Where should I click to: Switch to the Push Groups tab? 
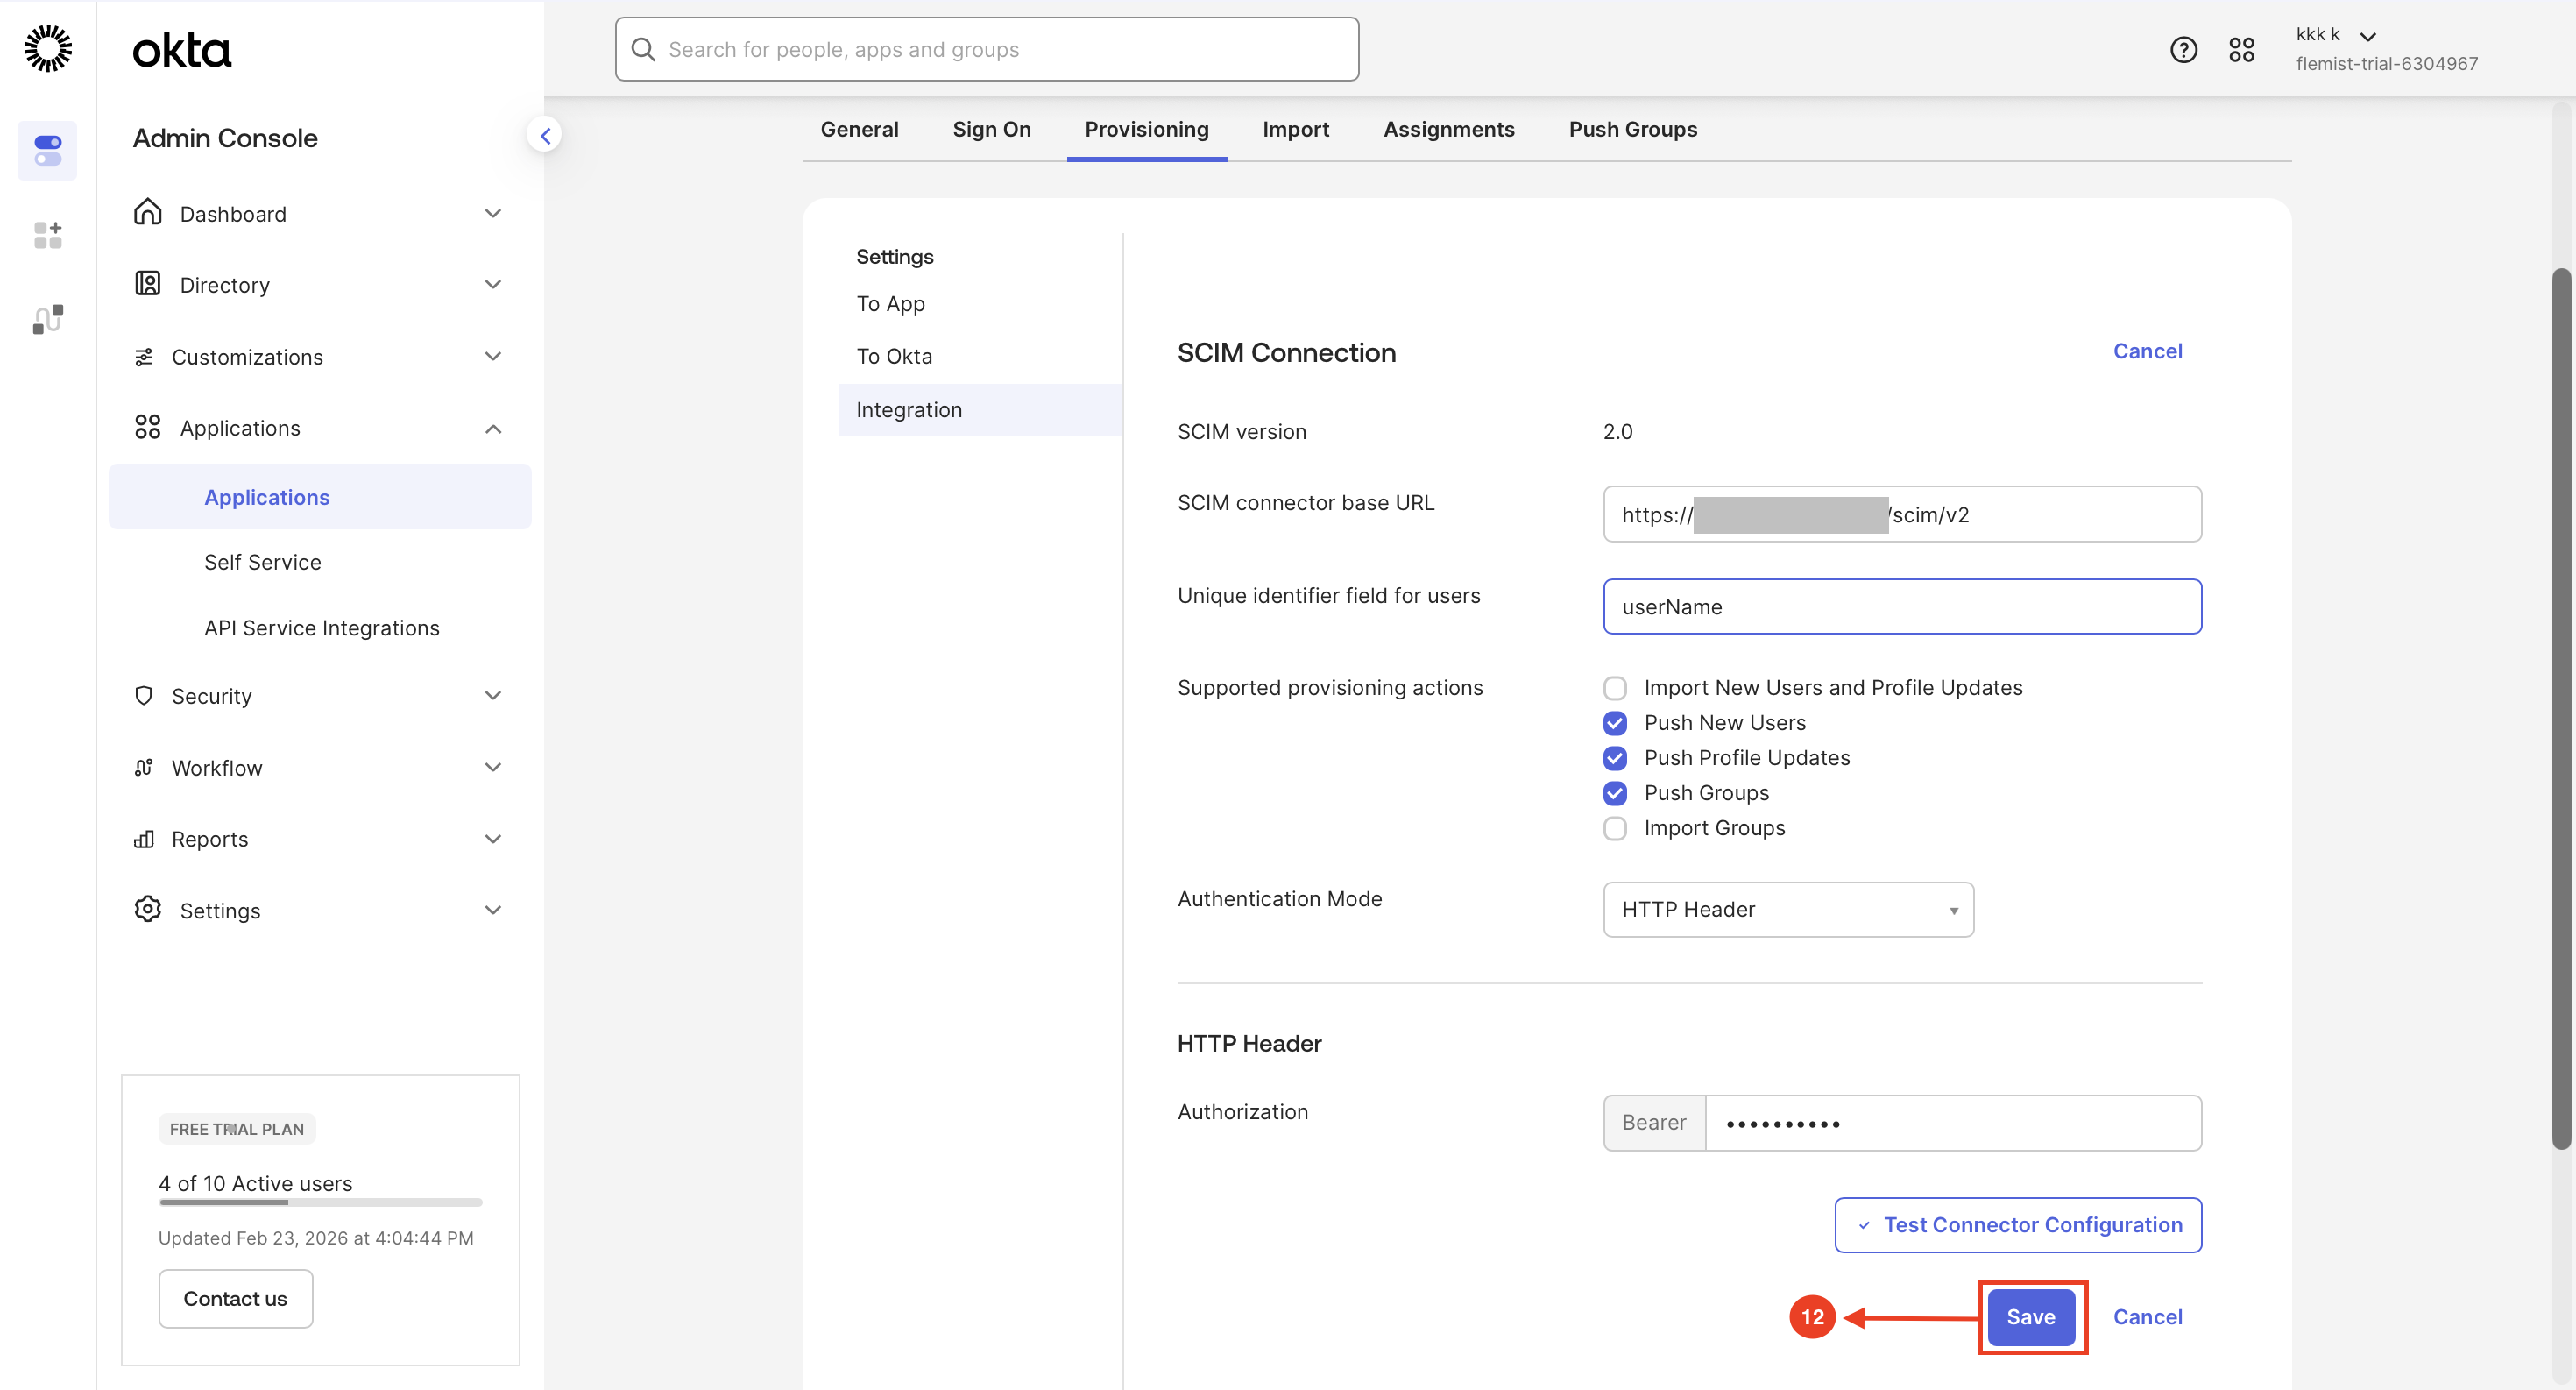(1632, 129)
